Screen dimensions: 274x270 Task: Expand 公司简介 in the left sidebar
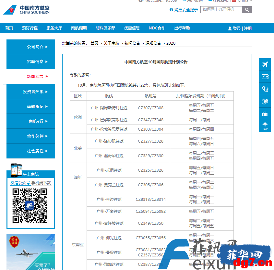point(31,47)
